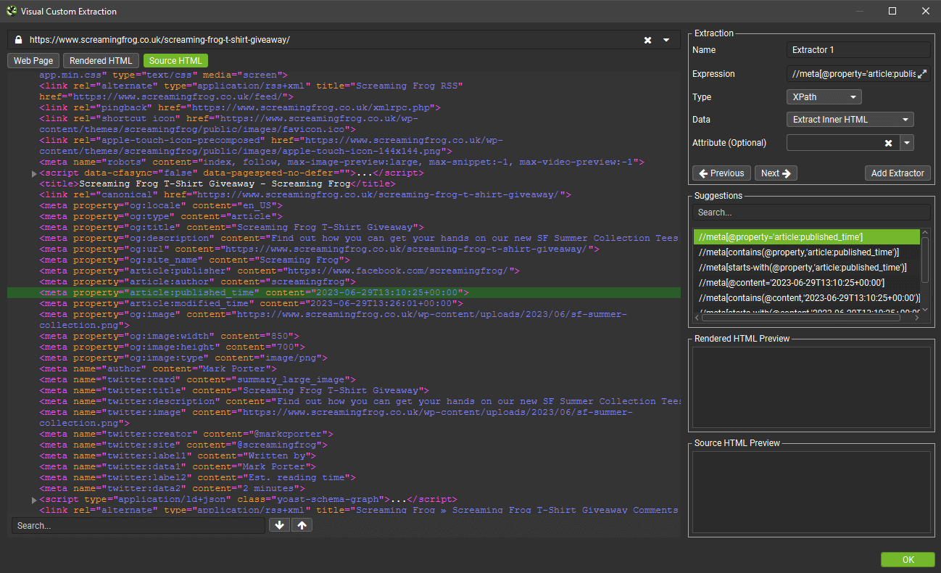This screenshot has width=941, height=573.
Task: Clear the Attribute field with X icon
Action: tap(888, 143)
